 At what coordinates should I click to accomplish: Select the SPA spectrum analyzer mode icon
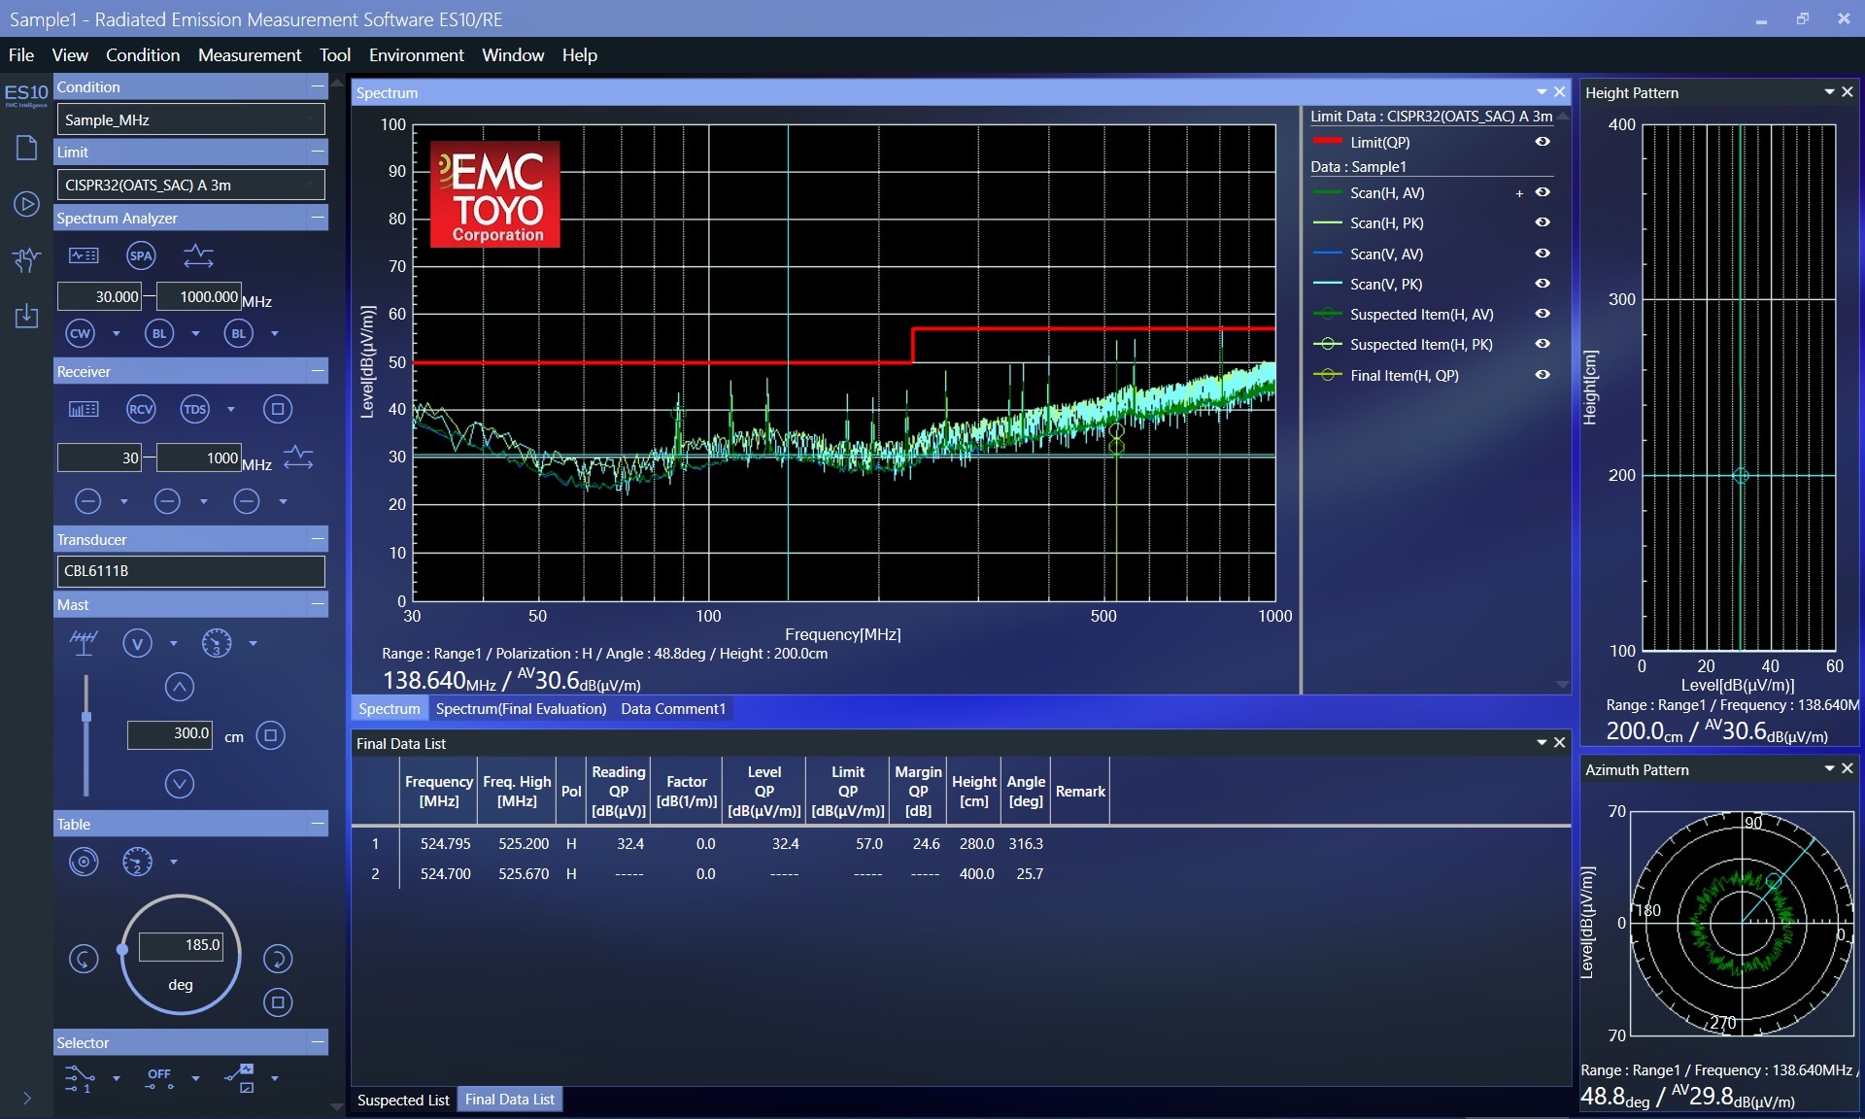pyautogui.click(x=140, y=255)
